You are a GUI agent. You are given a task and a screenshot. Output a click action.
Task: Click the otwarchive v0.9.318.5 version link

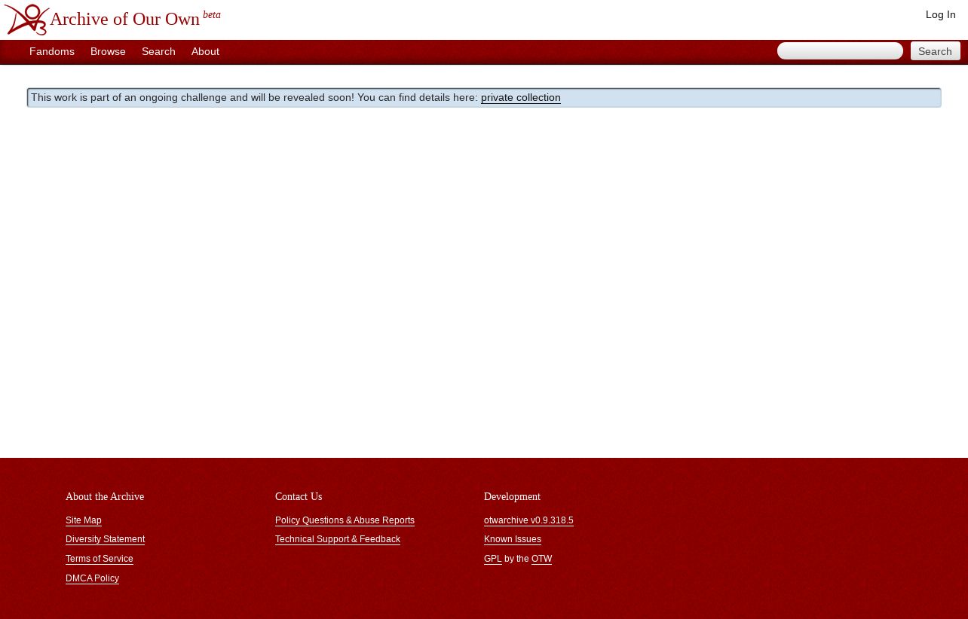point(528,520)
